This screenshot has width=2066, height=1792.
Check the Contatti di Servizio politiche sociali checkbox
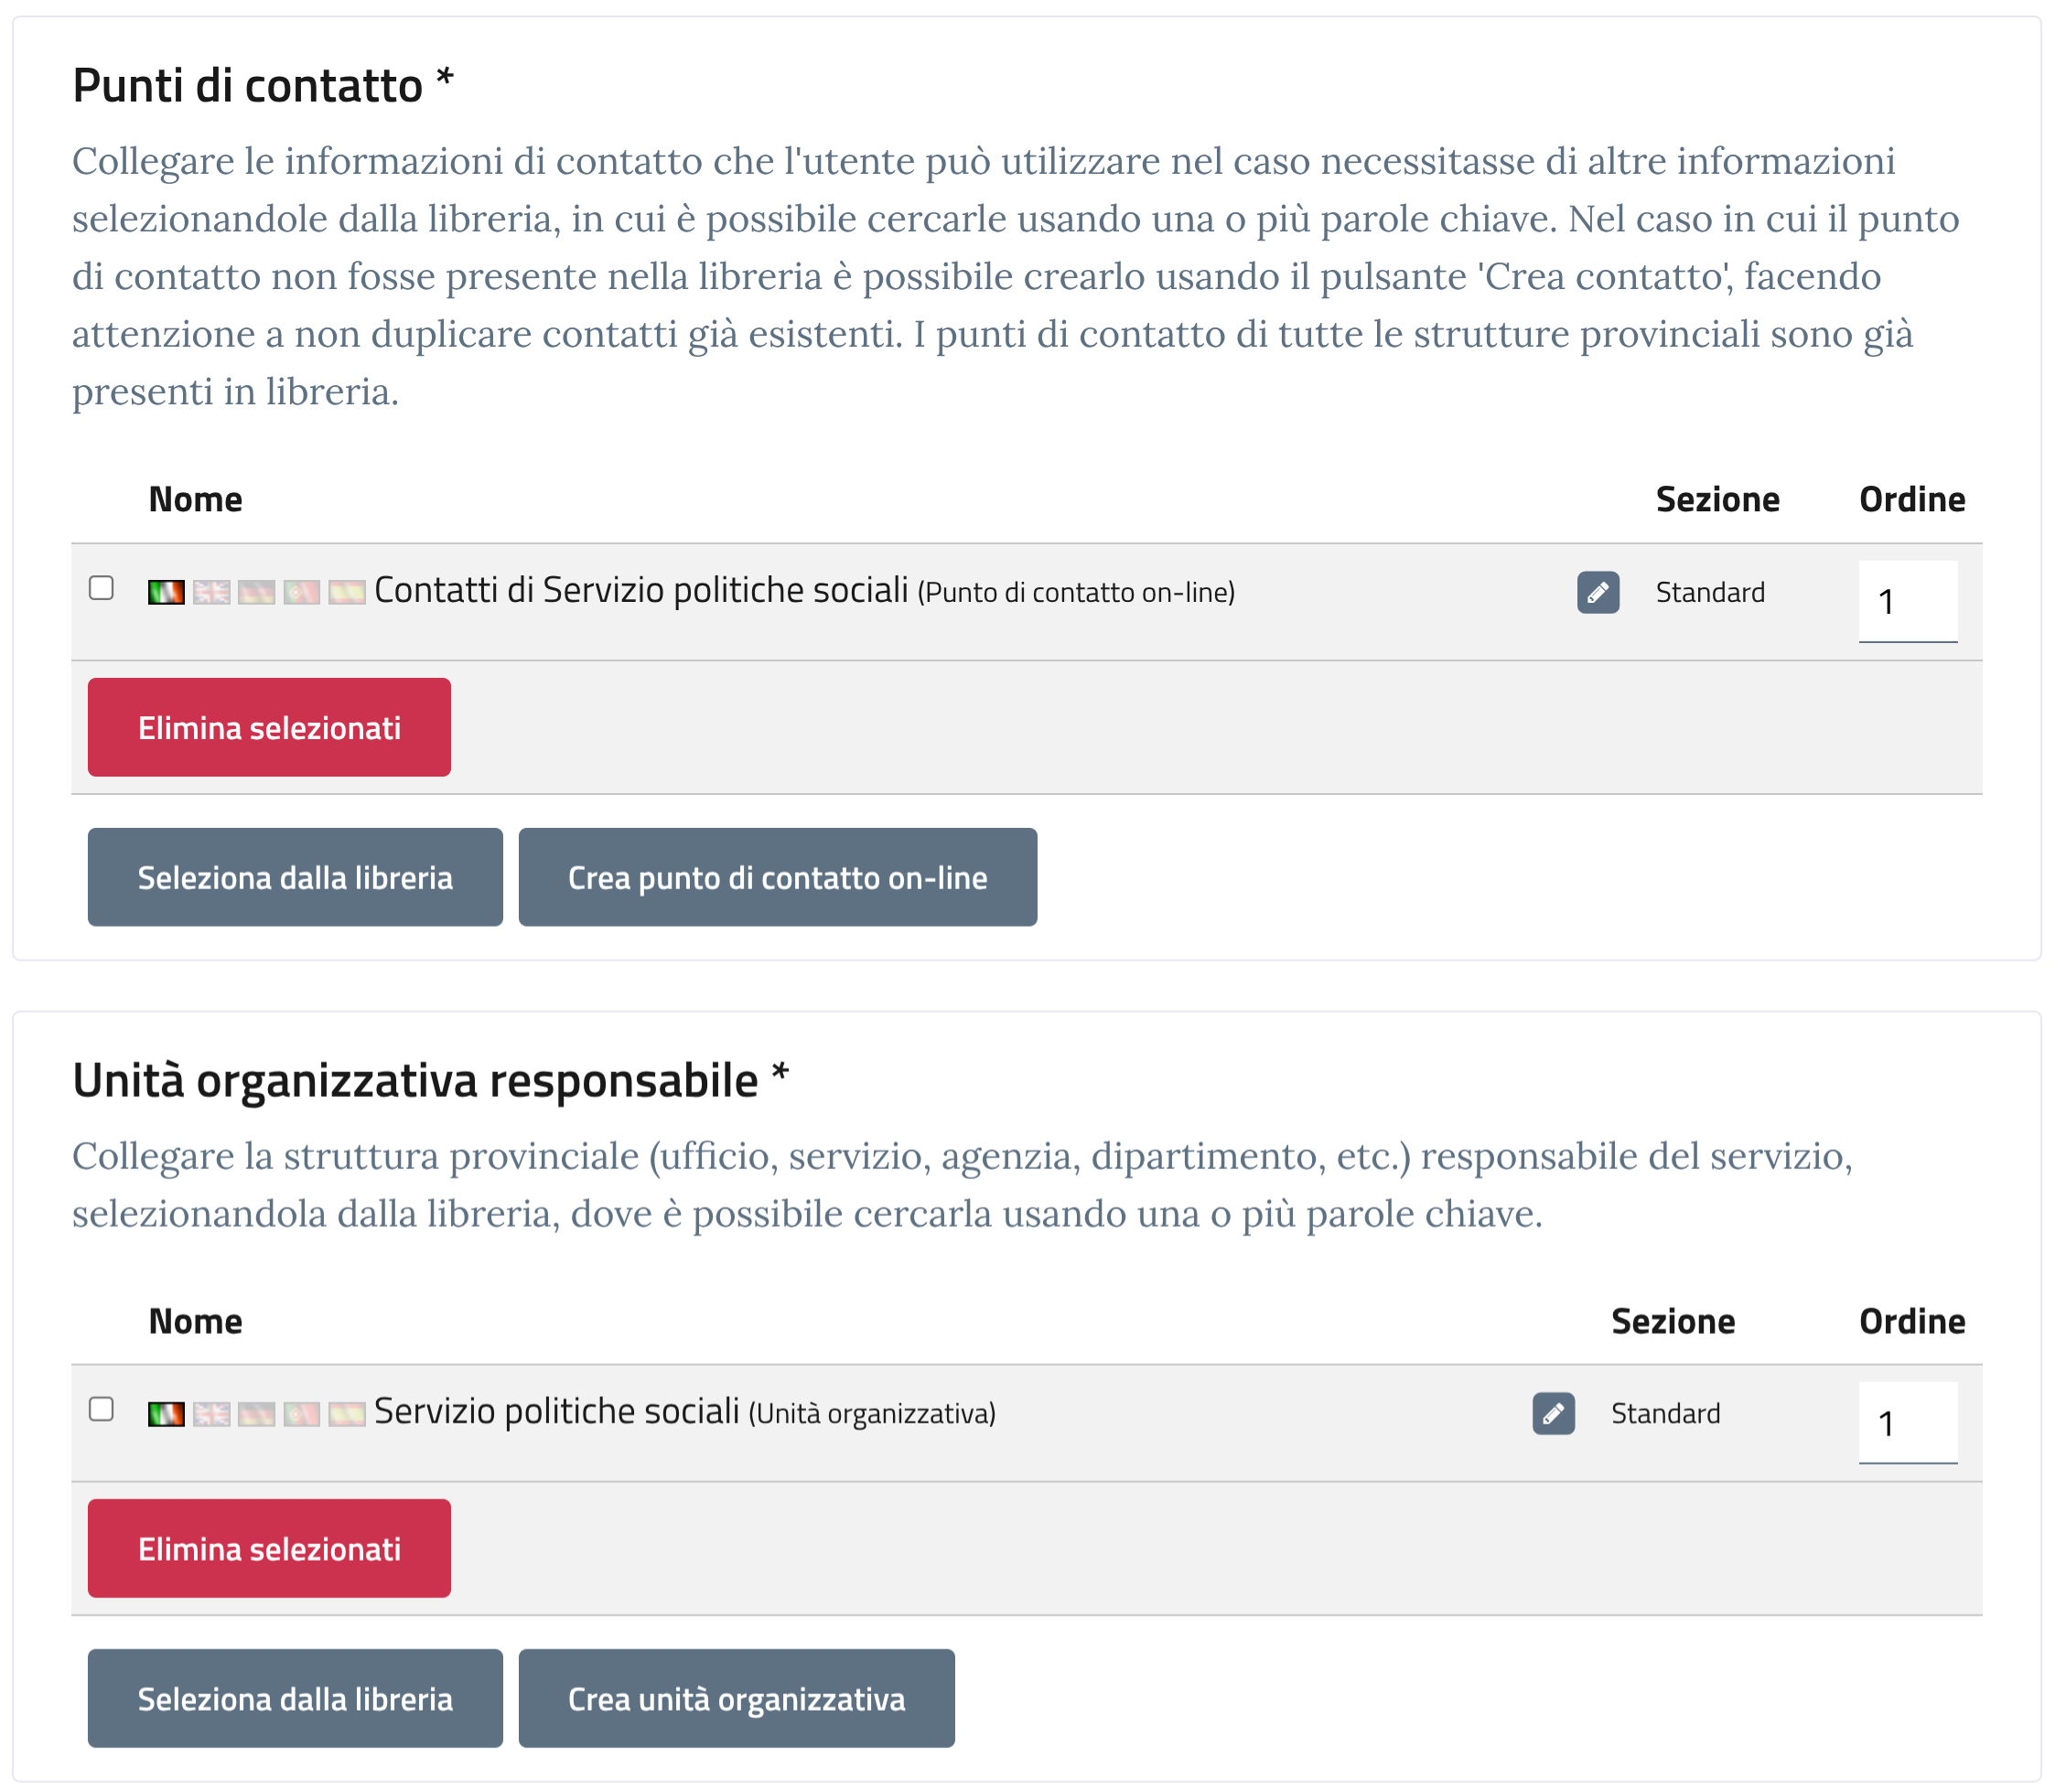click(x=101, y=587)
